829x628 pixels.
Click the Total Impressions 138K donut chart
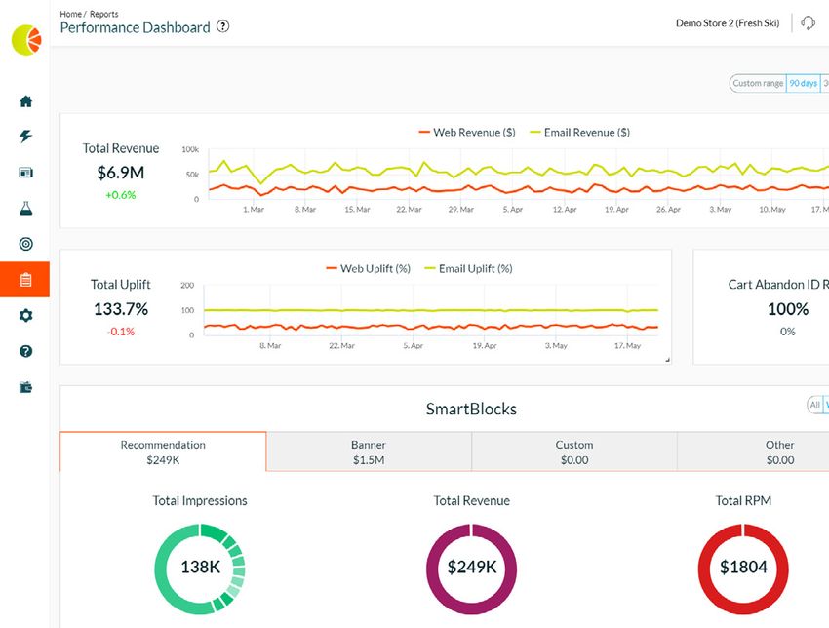200,569
